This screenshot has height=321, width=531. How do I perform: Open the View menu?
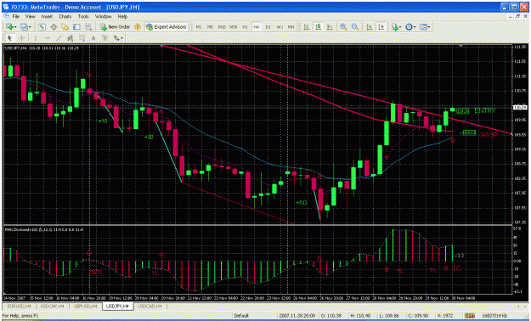click(x=30, y=16)
